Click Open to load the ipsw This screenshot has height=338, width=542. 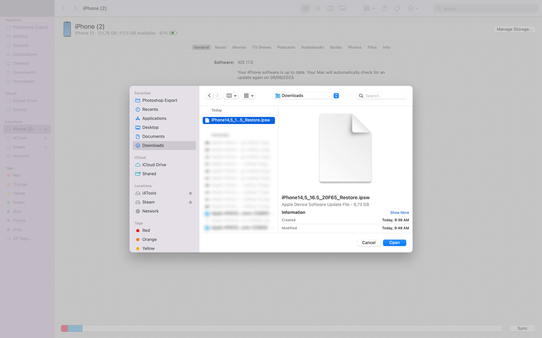tap(394, 243)
